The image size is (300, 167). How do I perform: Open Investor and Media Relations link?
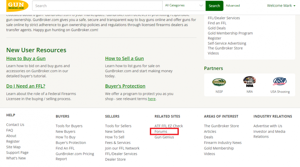tap(269, 134)
